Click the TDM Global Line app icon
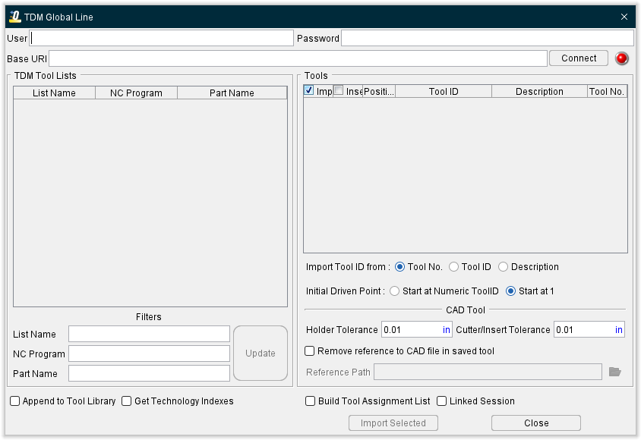 (14, 17)
